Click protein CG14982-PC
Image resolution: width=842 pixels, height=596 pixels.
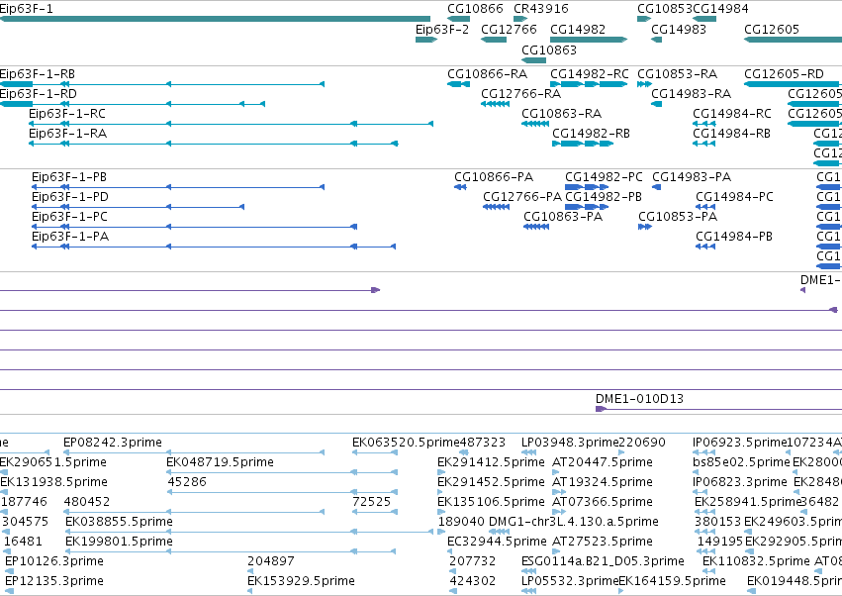tap(604, 177)
